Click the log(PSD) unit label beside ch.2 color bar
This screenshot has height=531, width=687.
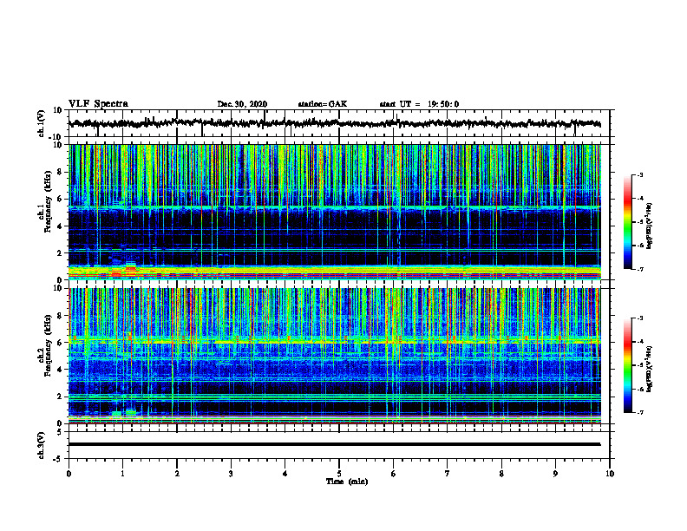[x=650, y=369]
